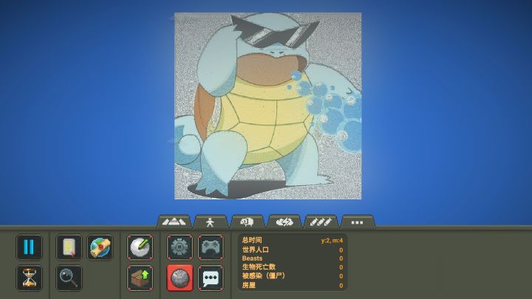The height and width of the screenshot is (299, 532).
Task: Open the globe map icon
Action: pos(100,247)
